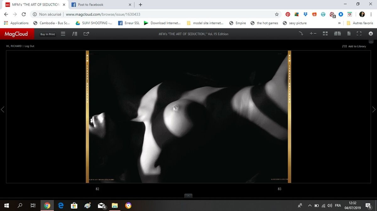
Task: Expand the bottom thumbnail panel chevron
Action: [x=188, y=196]
